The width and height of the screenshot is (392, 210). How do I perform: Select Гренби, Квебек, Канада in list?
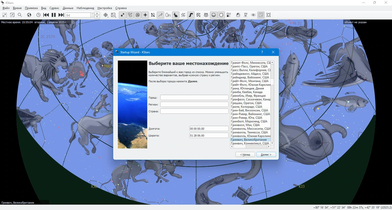coord(251,92)
